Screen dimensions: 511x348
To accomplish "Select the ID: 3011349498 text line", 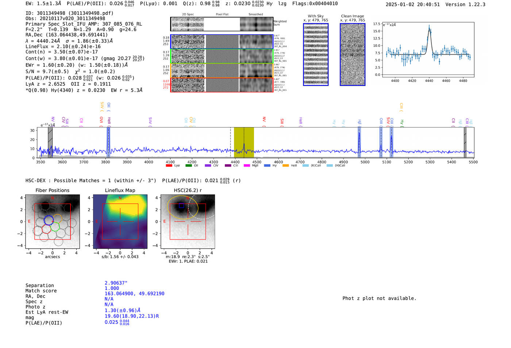I will click(x=69, y=13).
